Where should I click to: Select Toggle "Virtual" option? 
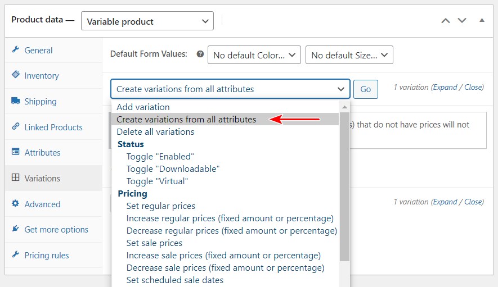(225, 181)
